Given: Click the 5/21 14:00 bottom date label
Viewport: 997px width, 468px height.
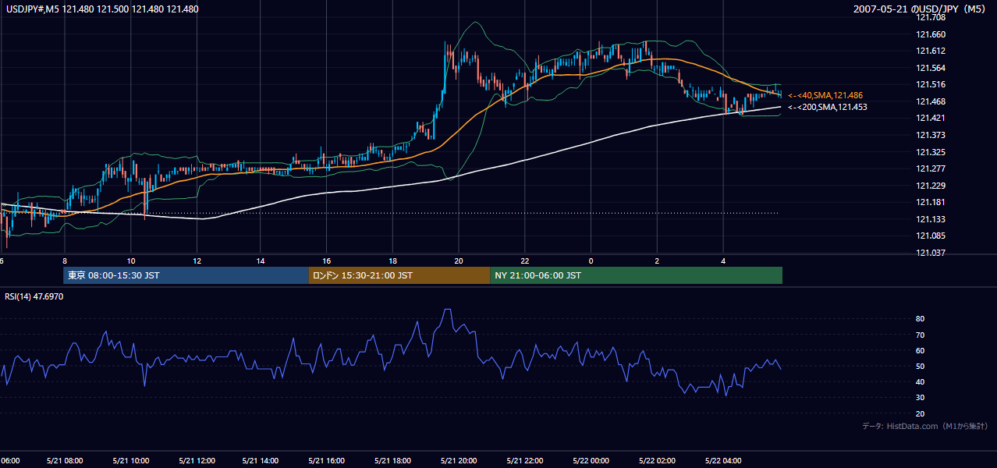Looking at the screenshot, I should 261,461.
